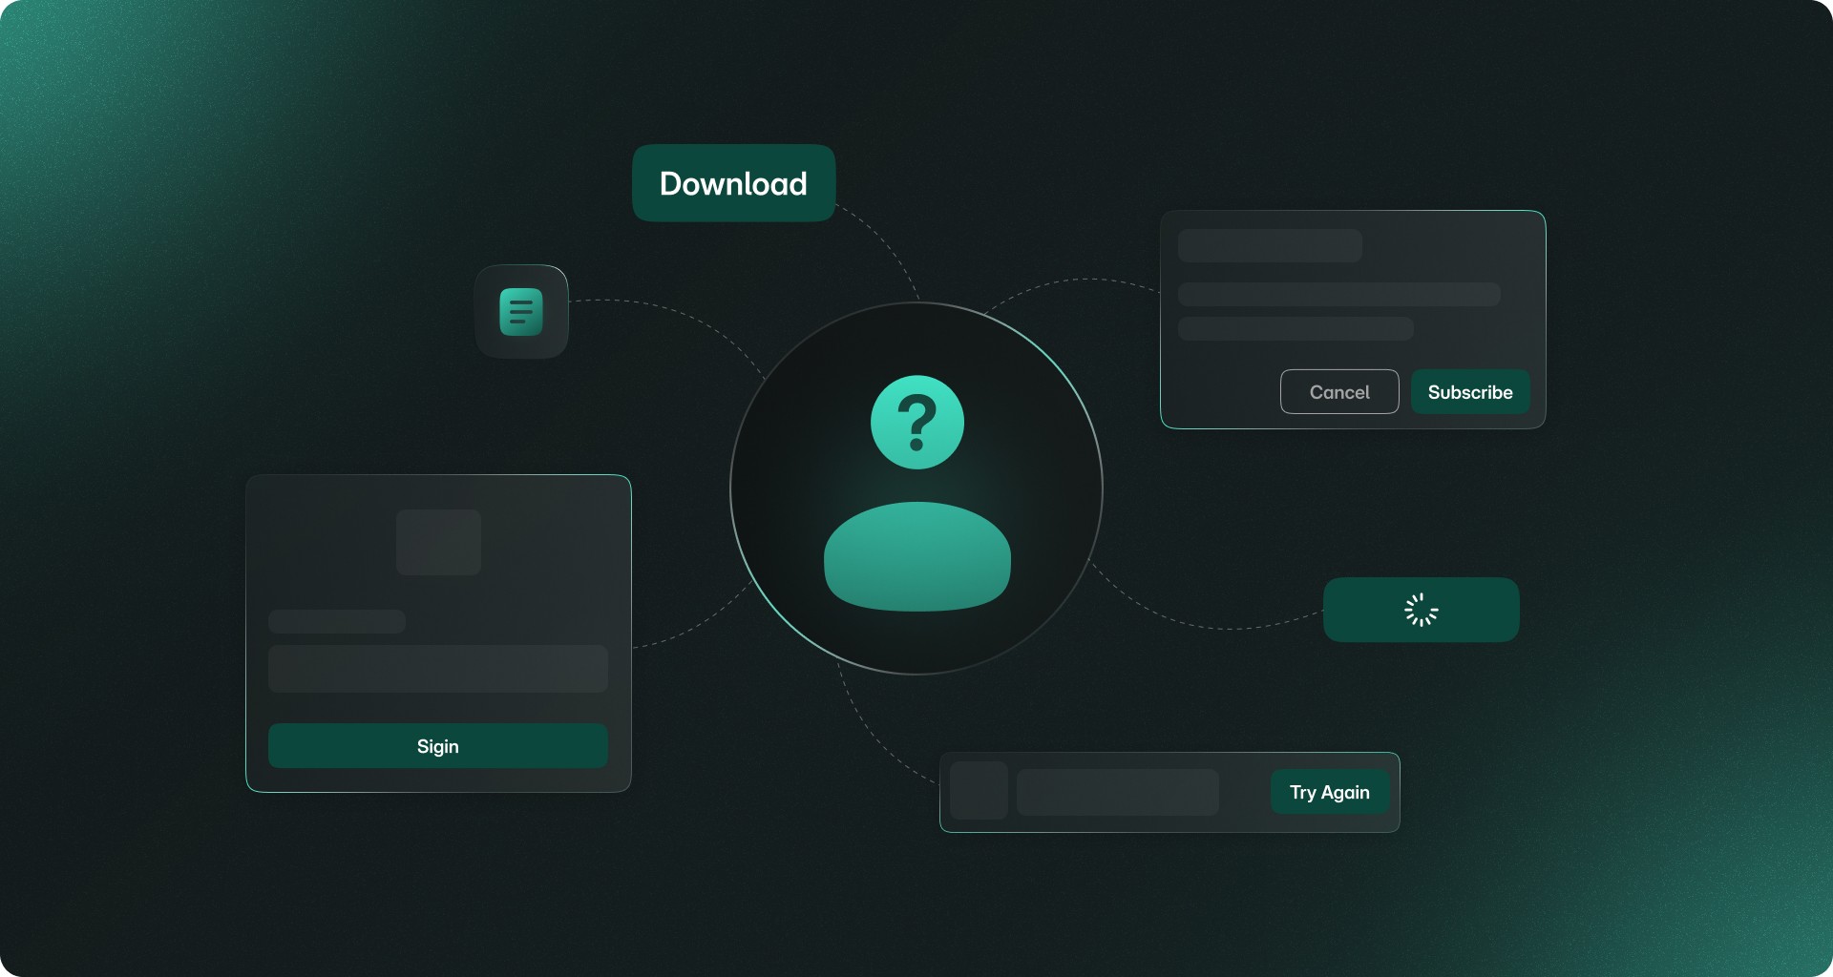Click the first description line in subscribe dialog
1833x977 pixels.
coord(1339,294)
